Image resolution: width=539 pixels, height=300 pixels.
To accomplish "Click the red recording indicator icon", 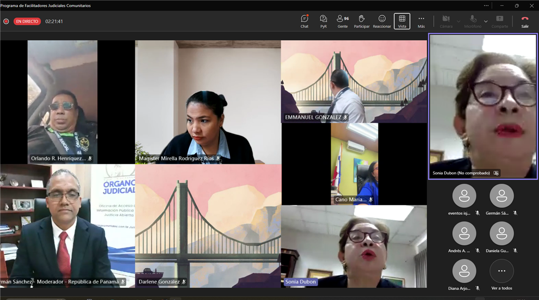I will 6,22.
